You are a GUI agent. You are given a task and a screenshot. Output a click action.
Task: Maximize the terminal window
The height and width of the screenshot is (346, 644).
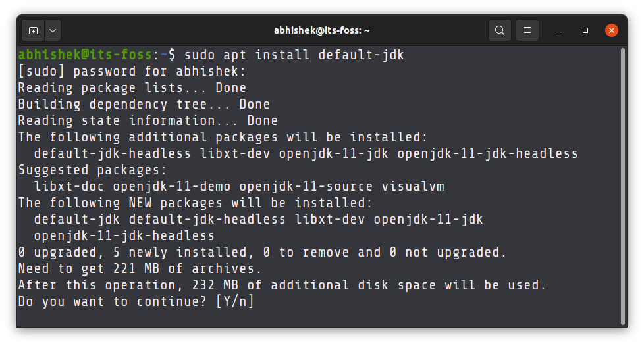(585, 30)
